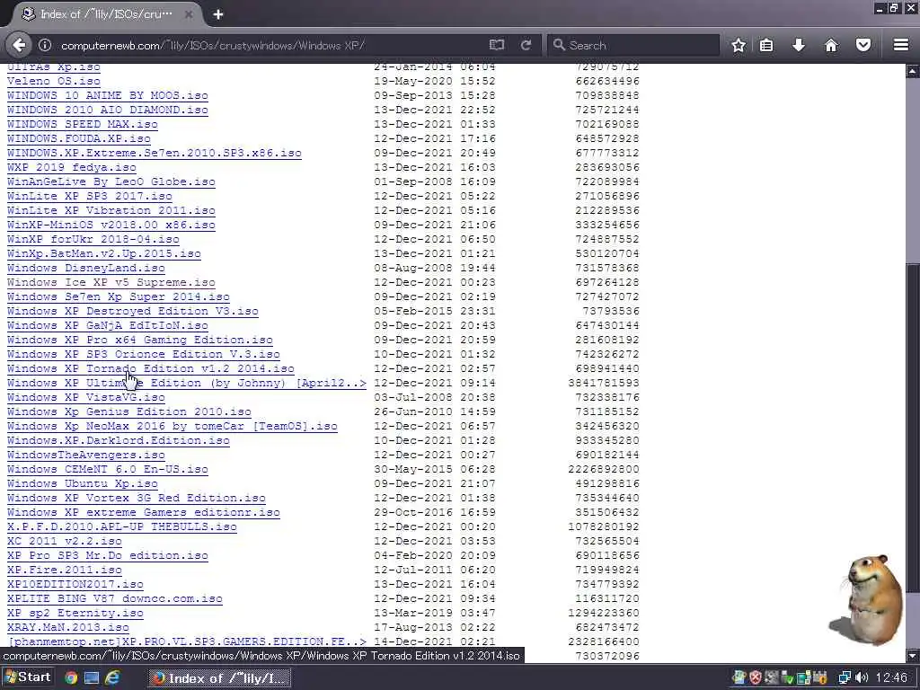Viewport: 920px width, 690px height.
Task: Open Windows XP VistaVG.iso link
Action: pos(85,397)
